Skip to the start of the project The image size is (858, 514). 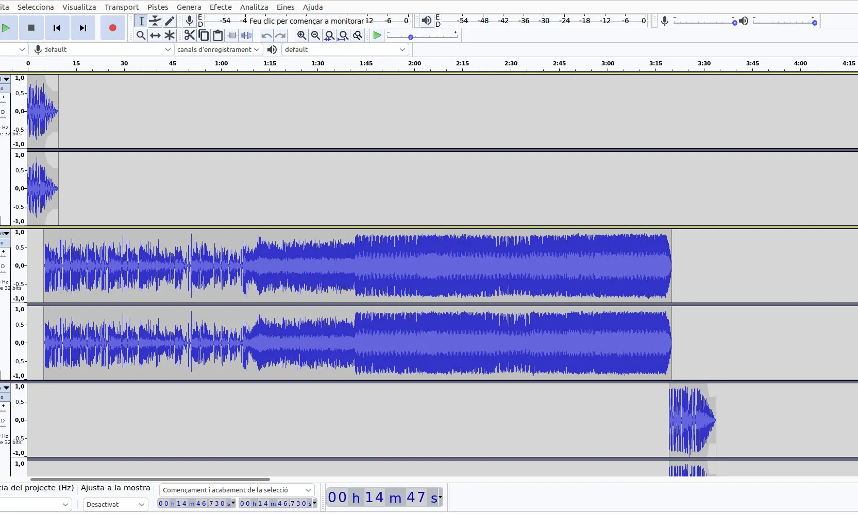click(57, 28)
